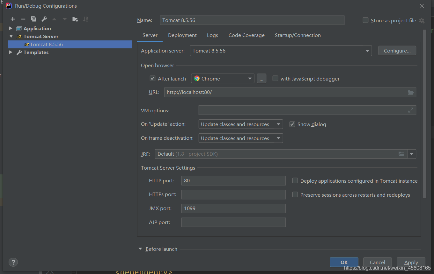The image size is (434, 274).
Task: Click Name input field
Action: 252,20
